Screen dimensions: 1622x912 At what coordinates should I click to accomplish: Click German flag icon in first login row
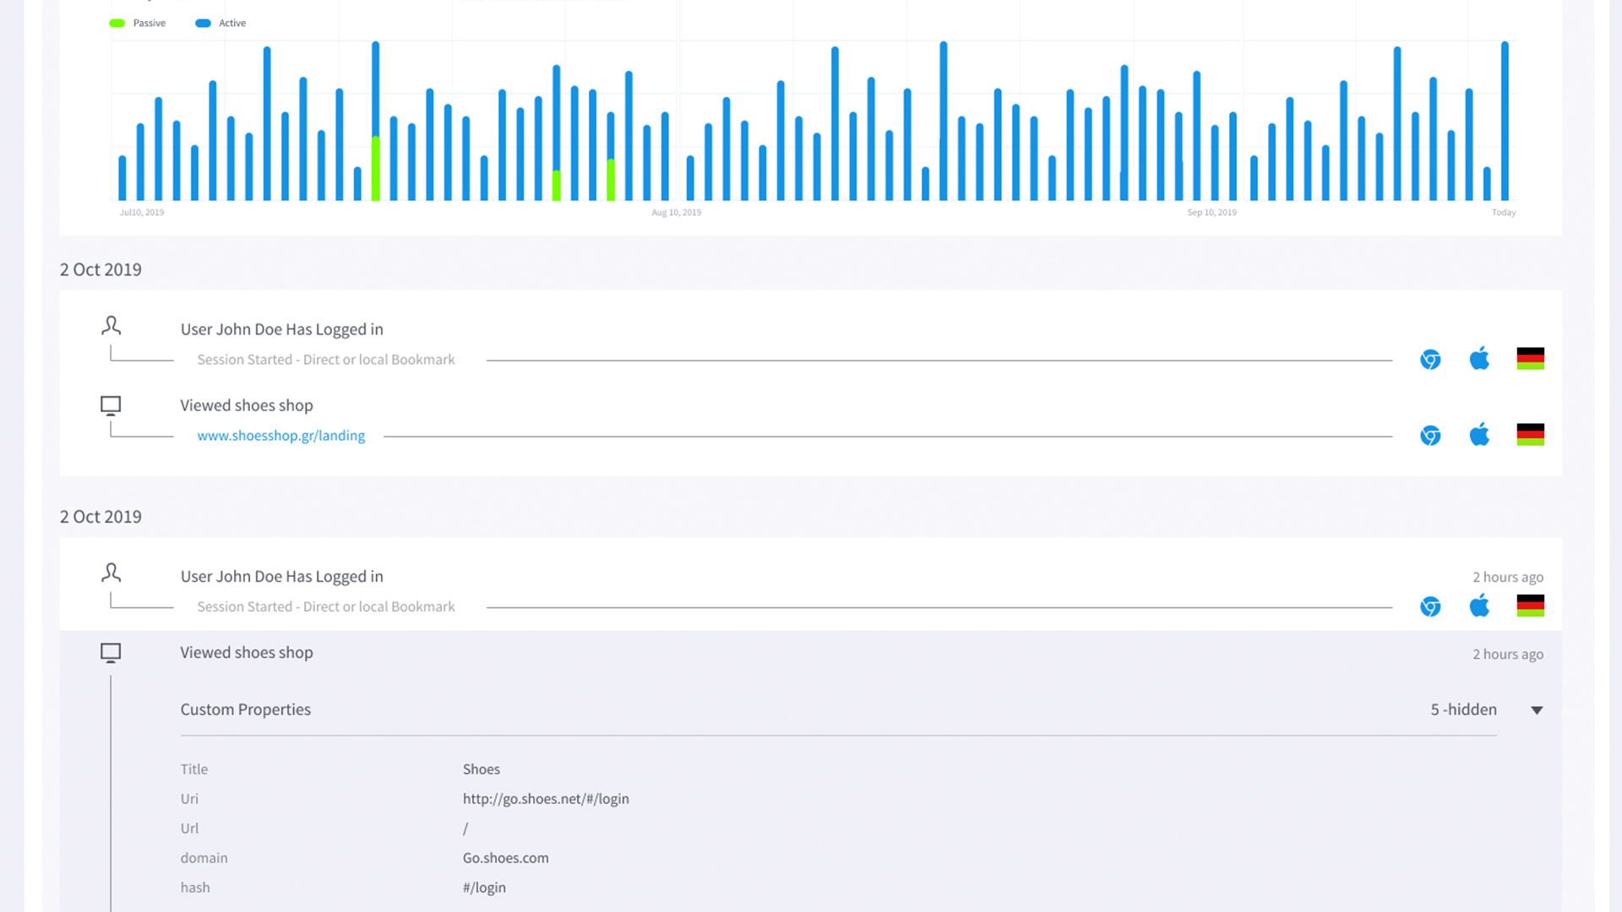pos(1530,359)
